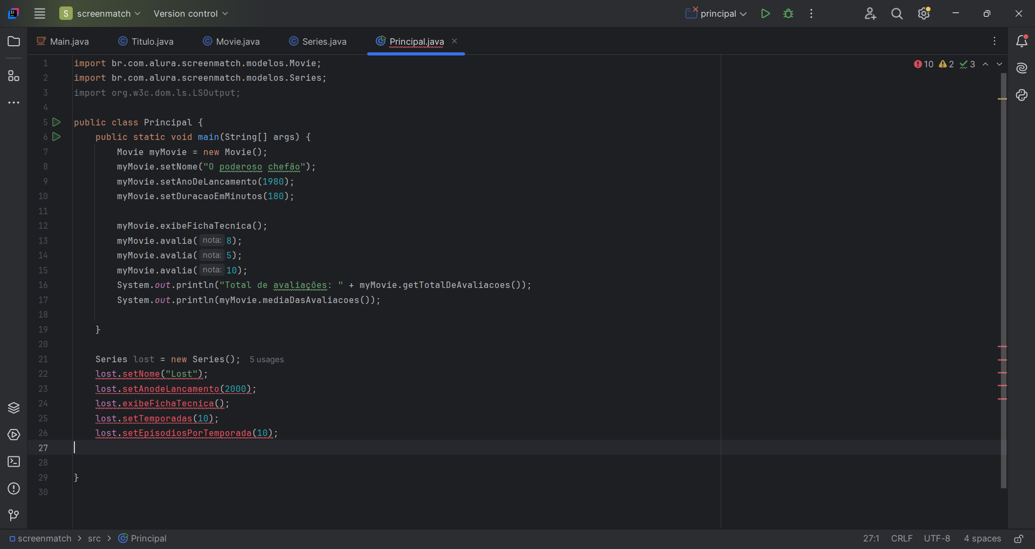Click the IntelliJ IDEA logo icon
The image size is (1035, 549).
(13, 13)
